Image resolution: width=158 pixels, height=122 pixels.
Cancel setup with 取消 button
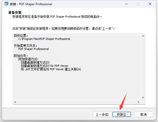pyautogui.click(x=144, y=114)
